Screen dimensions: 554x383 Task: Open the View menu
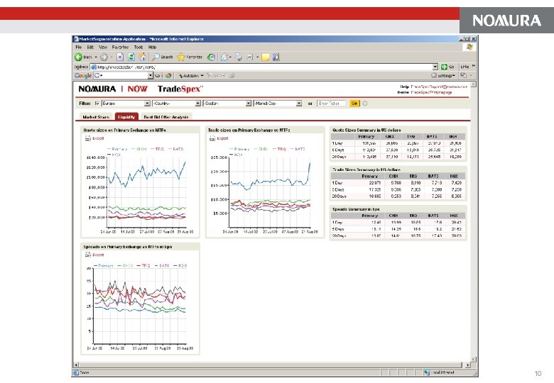pyautogui.click(x=103, y=47)
